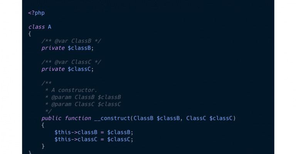Click the $this->classB assignment

(94, 132)
